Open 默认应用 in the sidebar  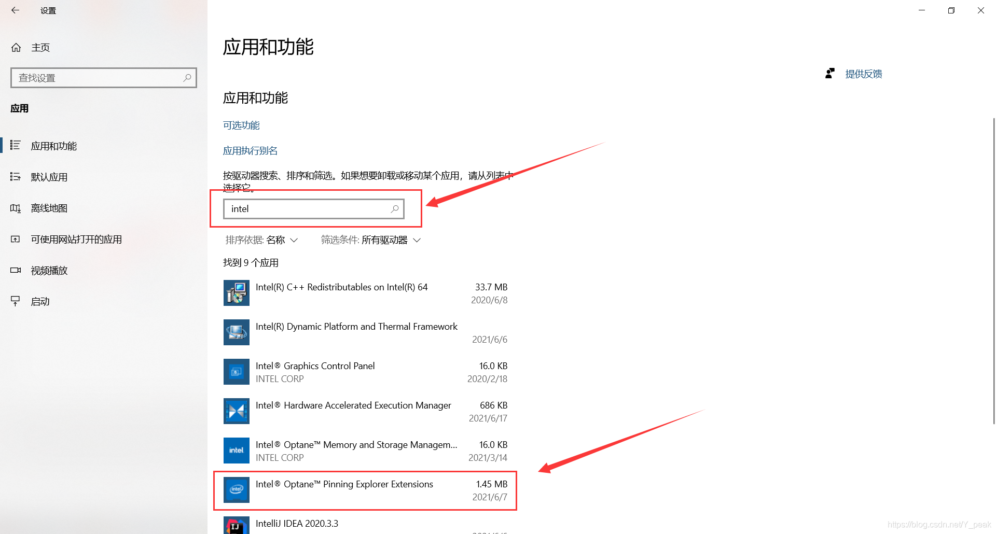click(x=104, y=177)
